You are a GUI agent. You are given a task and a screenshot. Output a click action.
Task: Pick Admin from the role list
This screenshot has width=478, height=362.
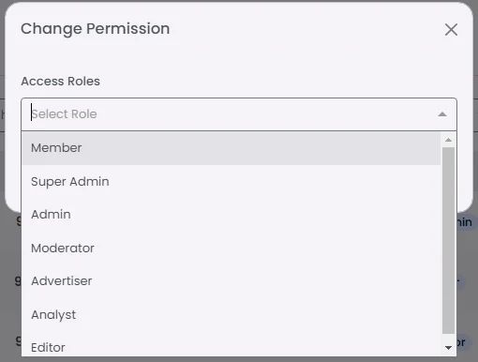[231, 215]
